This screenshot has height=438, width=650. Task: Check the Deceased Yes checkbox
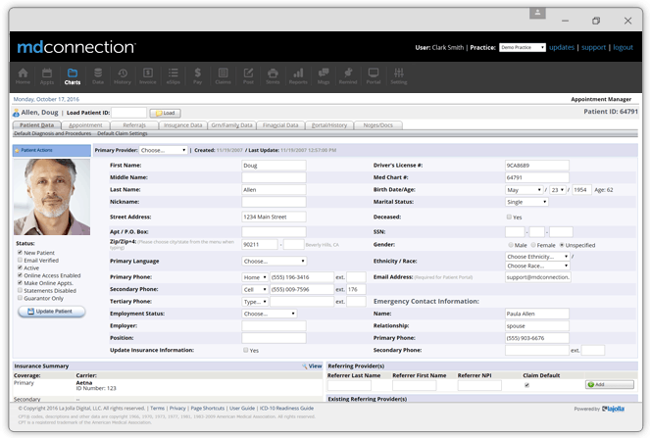click(509, 217)
